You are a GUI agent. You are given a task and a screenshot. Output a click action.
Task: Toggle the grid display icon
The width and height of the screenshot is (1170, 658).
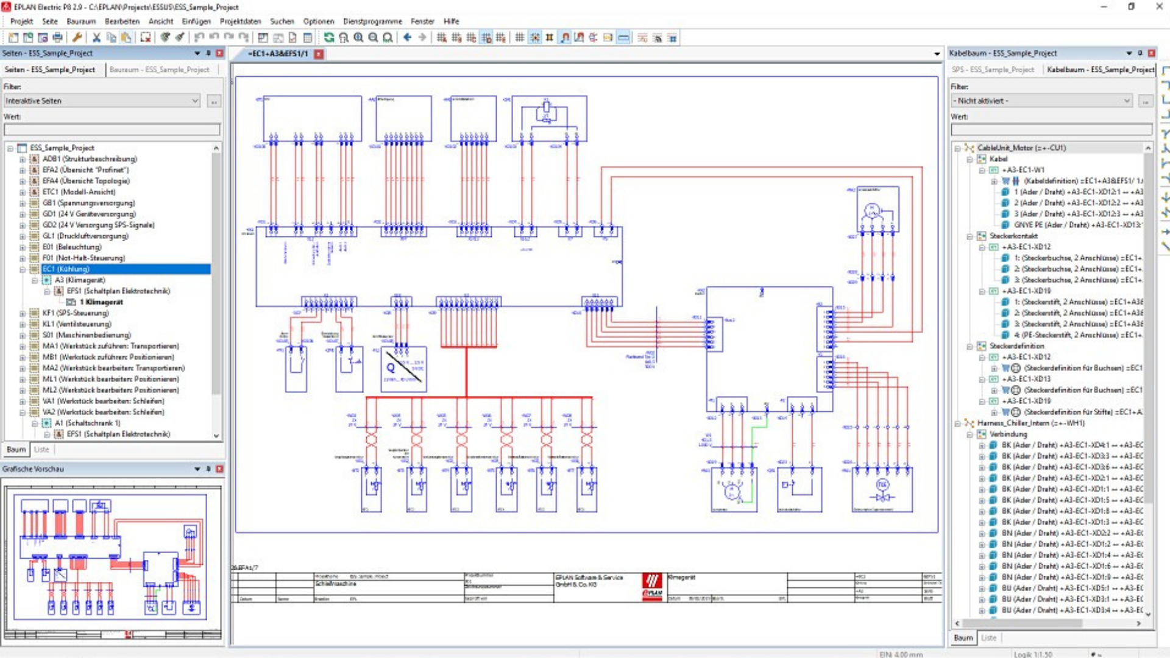click(520, 38)
